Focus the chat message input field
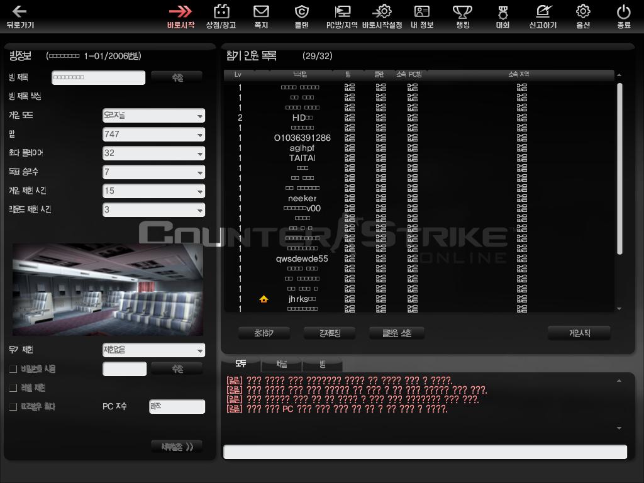 (x=425, y=452)
